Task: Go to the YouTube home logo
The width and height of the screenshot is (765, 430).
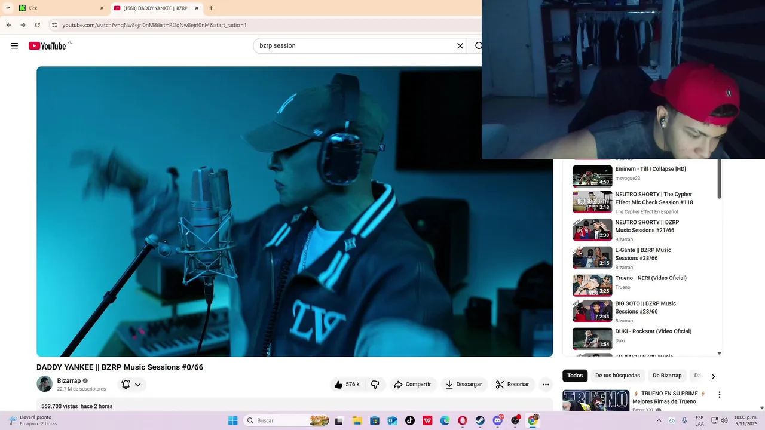Action: [x=47, y=46]
